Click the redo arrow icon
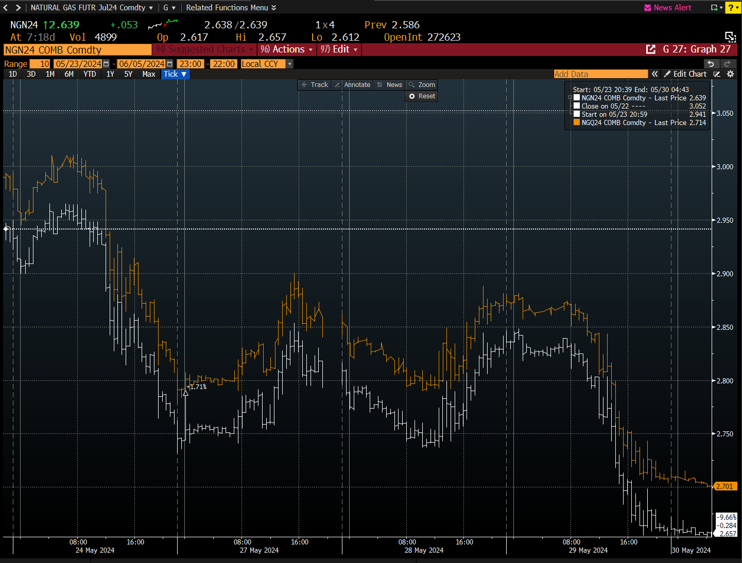Viewport: 742px width, 563px height. tap(727, 64)
